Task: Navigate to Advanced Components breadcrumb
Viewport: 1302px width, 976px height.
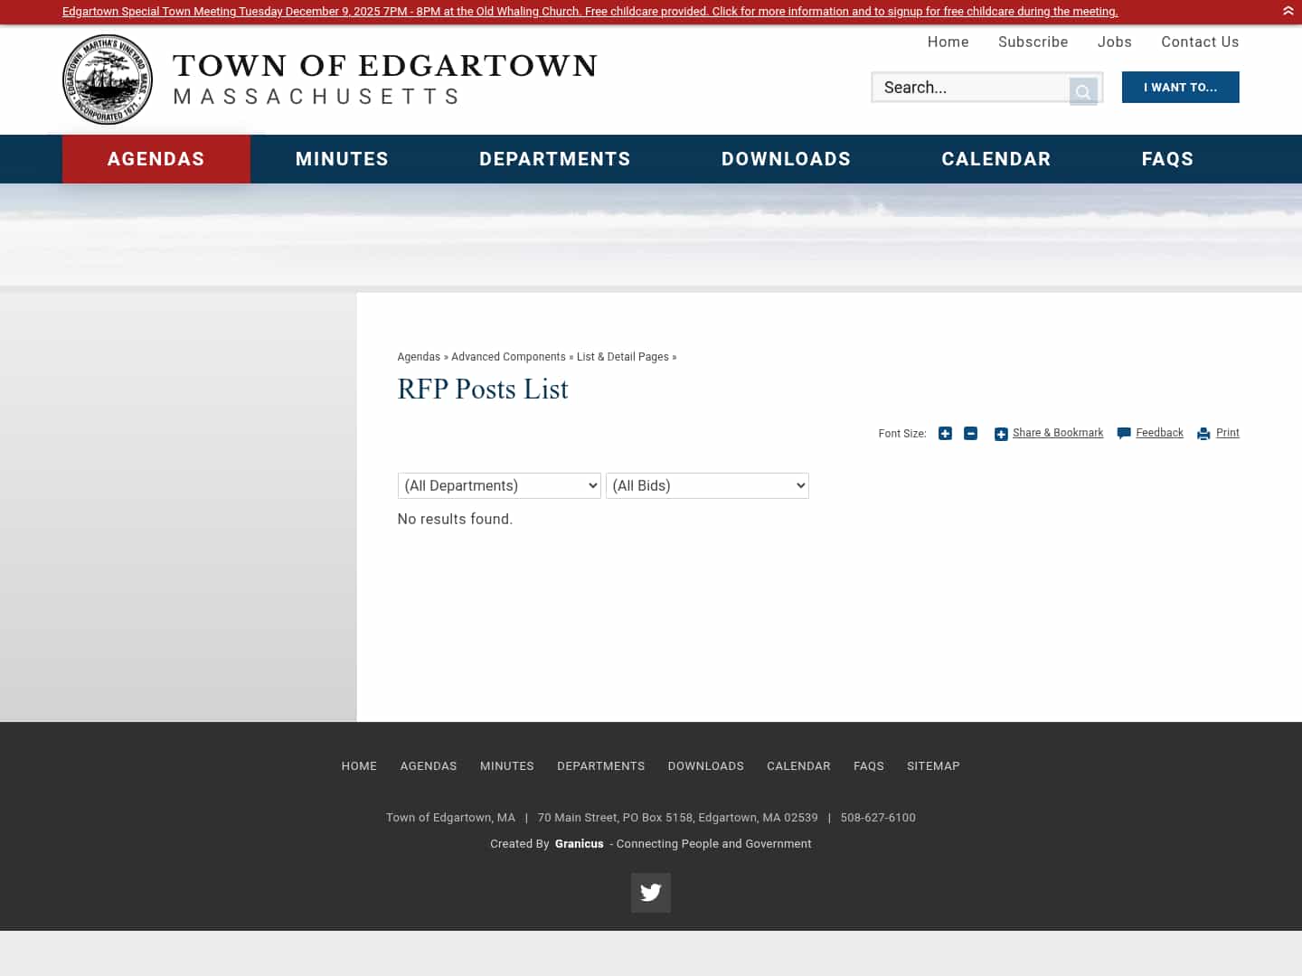Action: tap(508, 357)
